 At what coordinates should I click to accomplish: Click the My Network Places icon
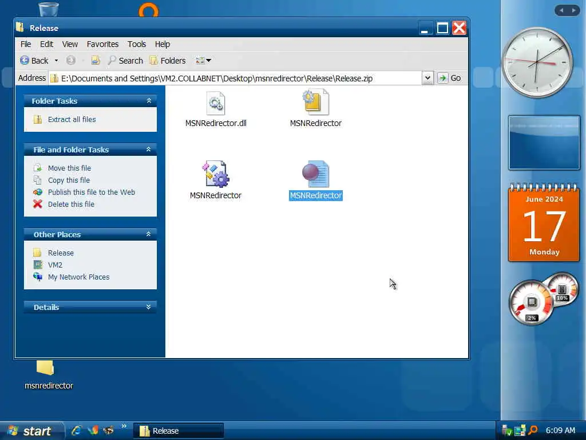click(x=37, y=277)
